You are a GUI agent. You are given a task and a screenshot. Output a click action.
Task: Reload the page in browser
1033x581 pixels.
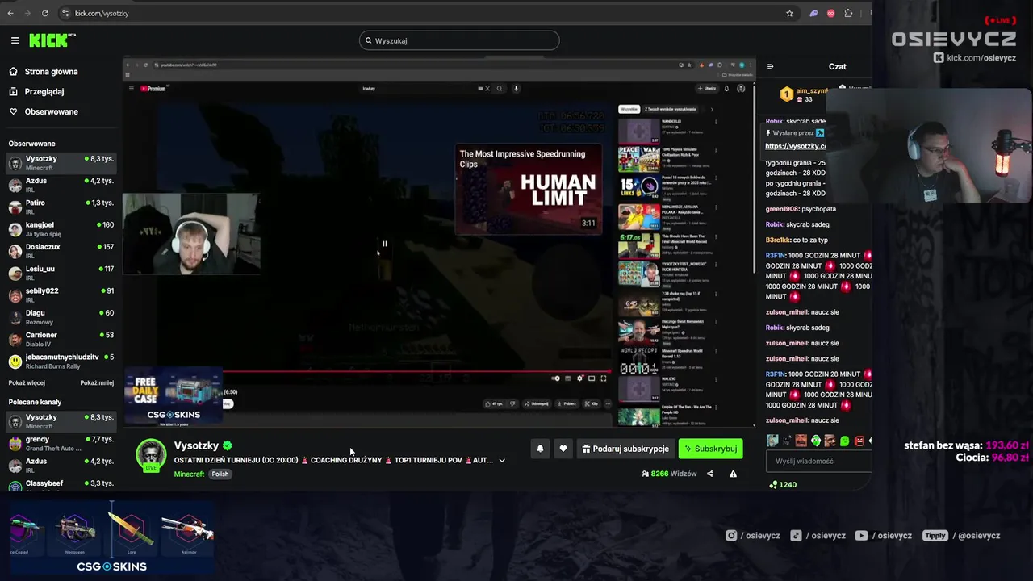pyautogui.click(x=44, y=13)
